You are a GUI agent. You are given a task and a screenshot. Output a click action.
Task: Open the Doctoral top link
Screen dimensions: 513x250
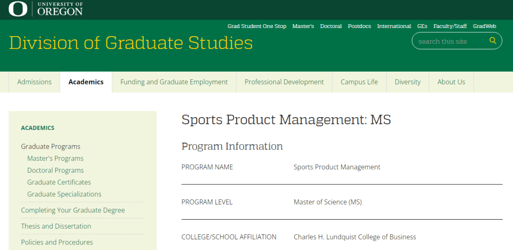pos(331,26)
